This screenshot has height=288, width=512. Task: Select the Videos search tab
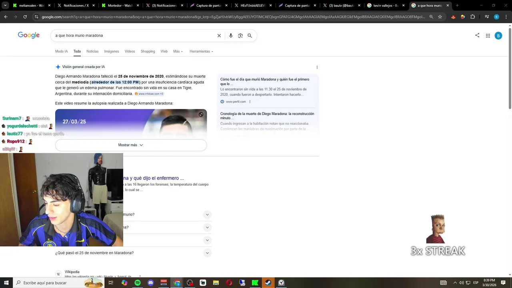(x=130, y=51)
